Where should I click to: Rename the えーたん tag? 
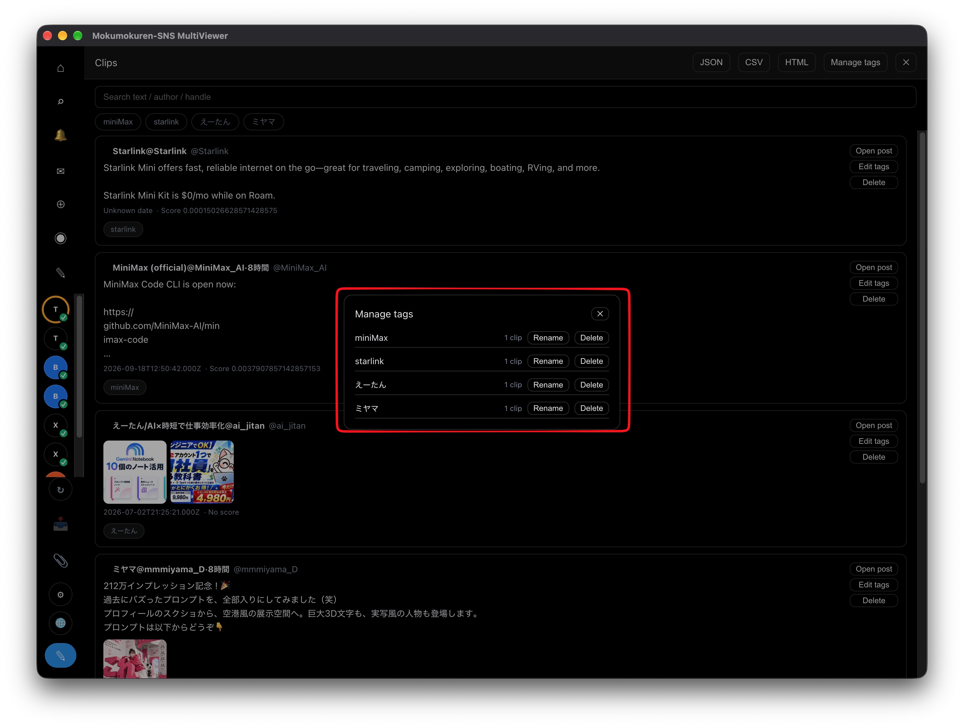pos(548,385)
